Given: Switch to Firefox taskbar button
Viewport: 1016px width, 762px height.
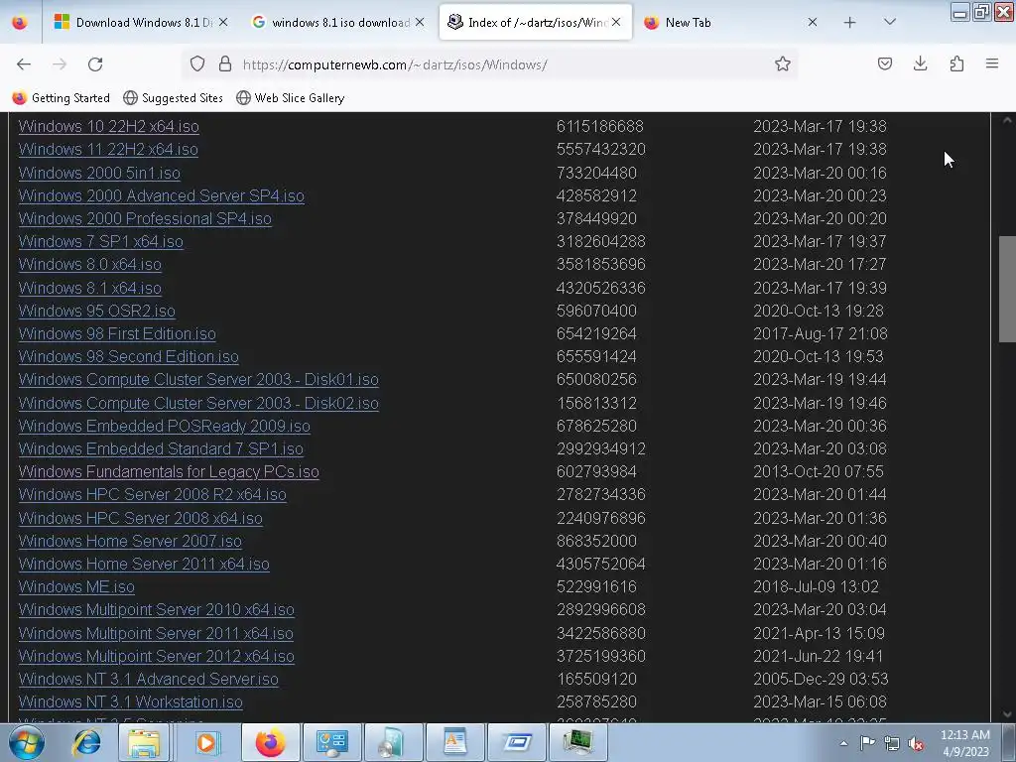Looking at the screenshot, I should click(271, 742).
